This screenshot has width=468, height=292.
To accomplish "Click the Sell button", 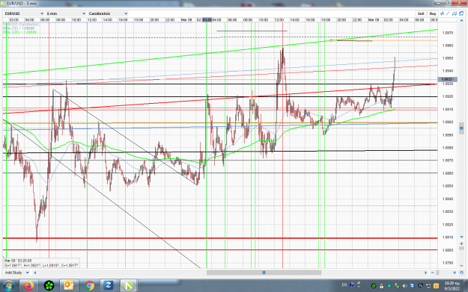I will pos(421,13).
